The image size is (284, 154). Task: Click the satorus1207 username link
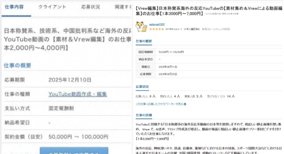pyautogui.click(x=157, y=24)
